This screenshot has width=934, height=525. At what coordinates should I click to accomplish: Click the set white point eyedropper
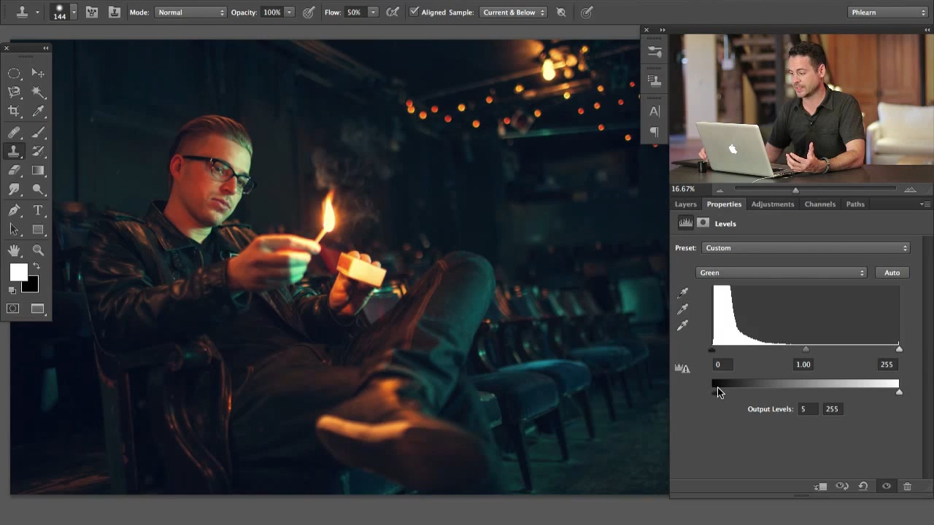pos(683,325)
